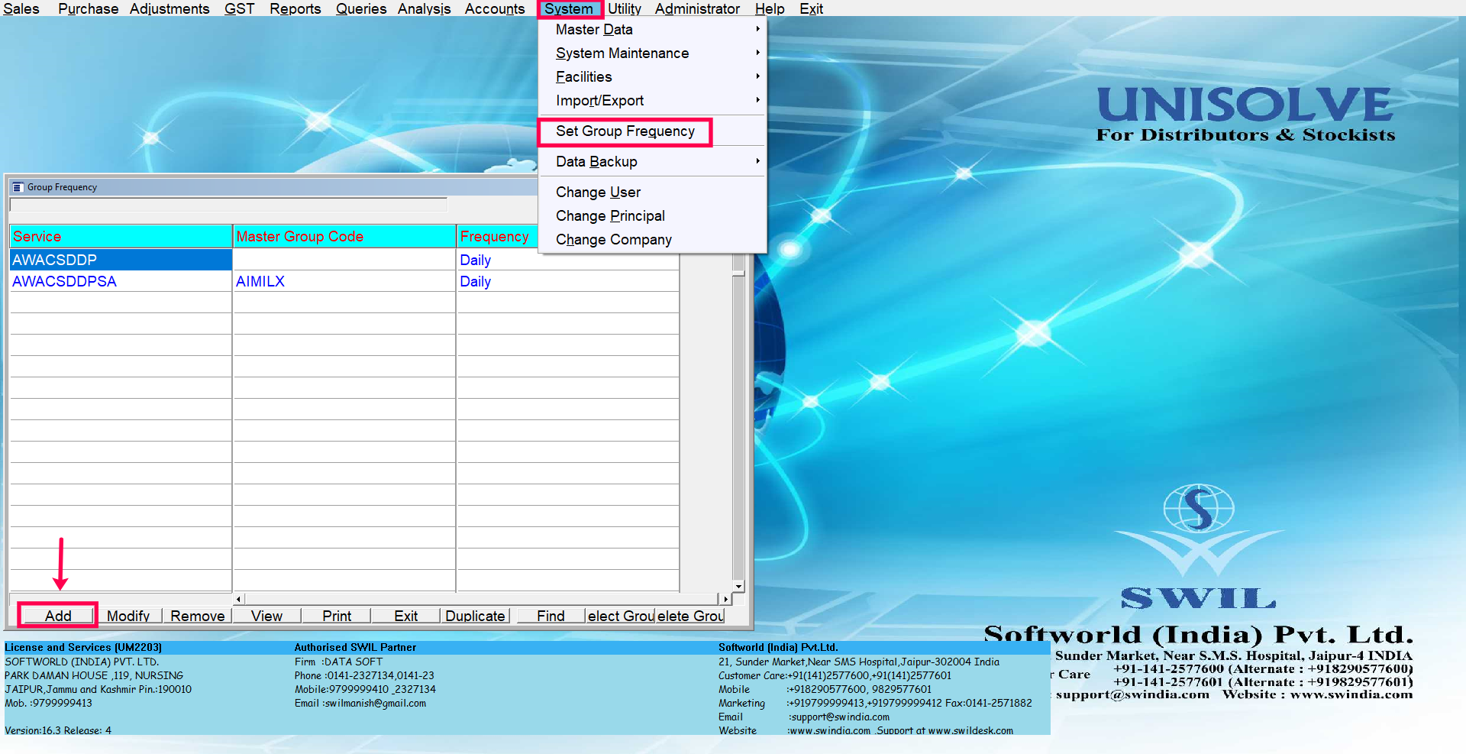
Task: Open the Administrator menu
Action: 697,8
